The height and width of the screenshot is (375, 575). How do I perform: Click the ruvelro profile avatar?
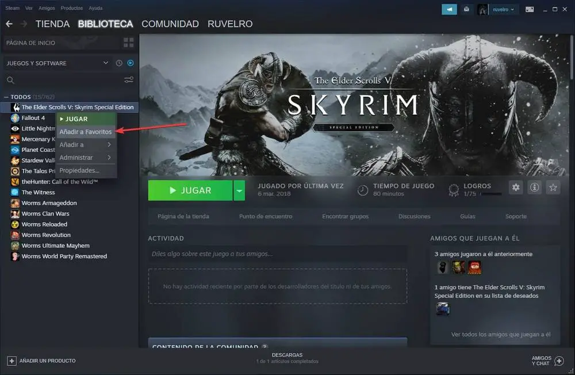[x=482, y=9]
